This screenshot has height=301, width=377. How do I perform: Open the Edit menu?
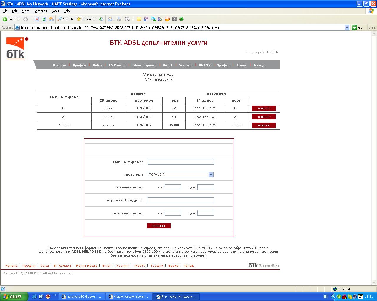point(15,11)
